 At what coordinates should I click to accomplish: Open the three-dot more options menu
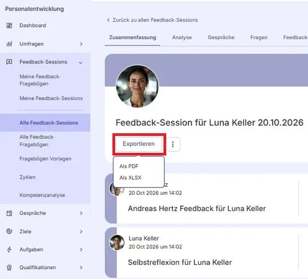[x=173, y=144]
